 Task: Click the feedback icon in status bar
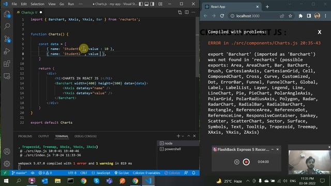186,173
